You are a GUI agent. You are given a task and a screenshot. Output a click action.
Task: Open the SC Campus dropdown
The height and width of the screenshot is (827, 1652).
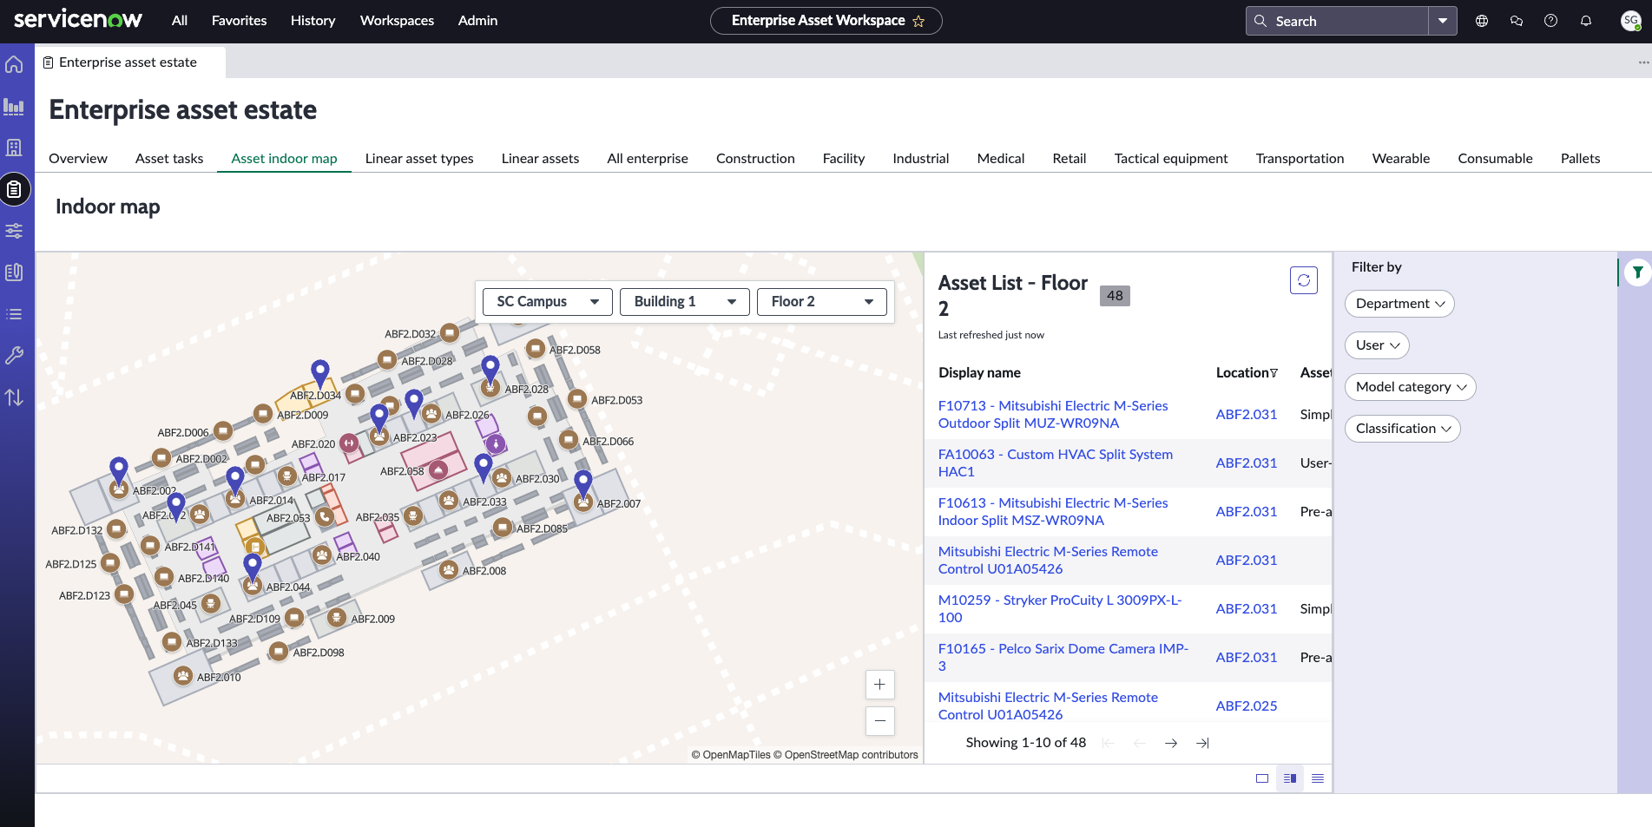click(548, 301)
